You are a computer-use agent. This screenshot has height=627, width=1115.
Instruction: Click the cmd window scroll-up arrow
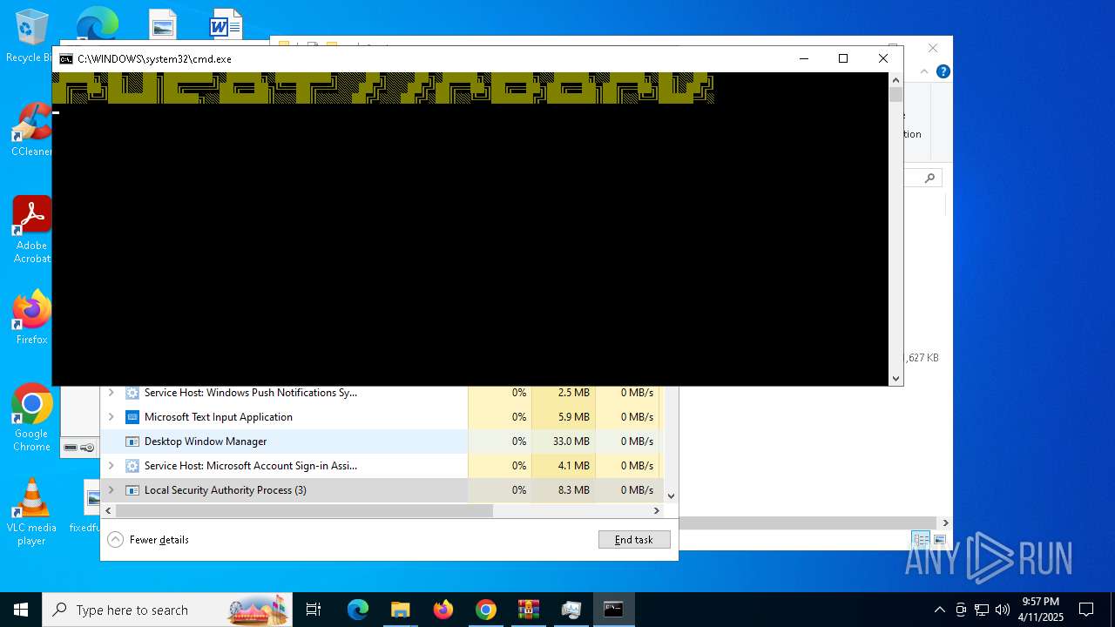pyautogui.click(x=895, y=80)
